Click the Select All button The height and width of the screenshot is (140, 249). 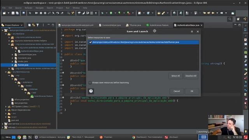175,76
